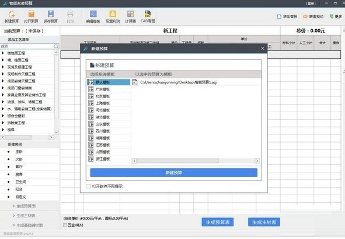345x239 pixels.
Task: Select the 广东模板 system template
Action: [109, 89]
